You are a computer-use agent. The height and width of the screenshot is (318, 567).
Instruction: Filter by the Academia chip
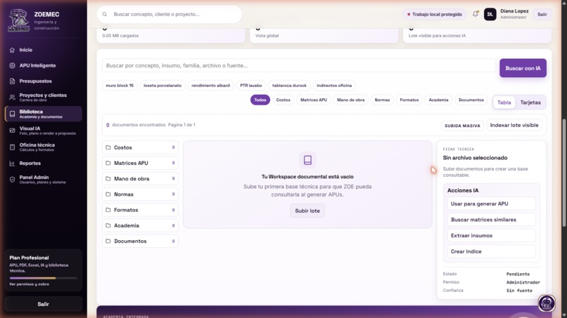(x=439, y=100)
